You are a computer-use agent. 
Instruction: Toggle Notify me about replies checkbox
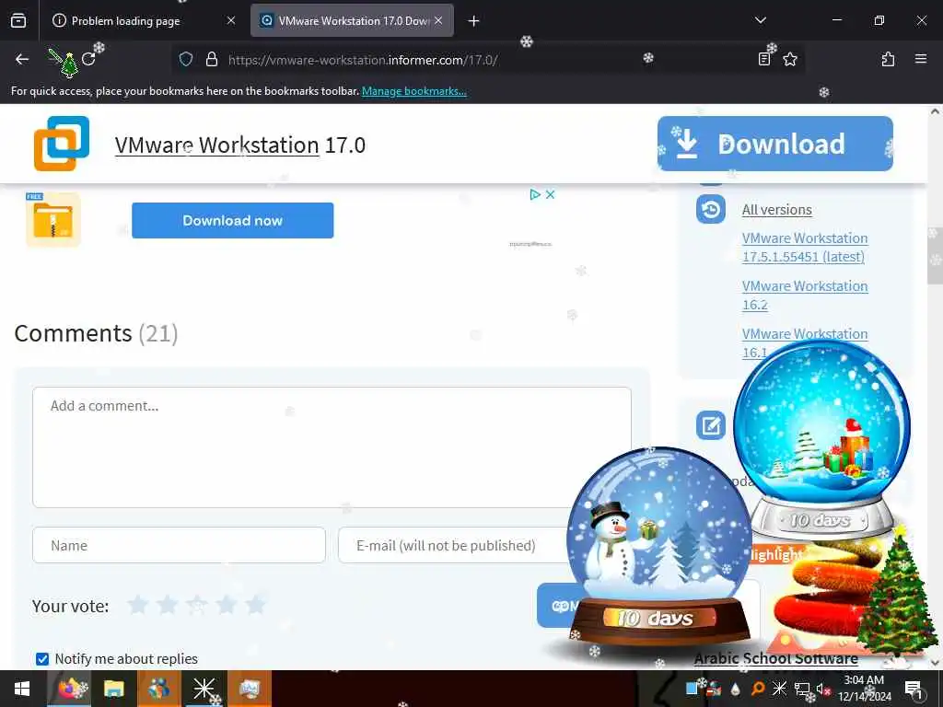tap(42, 659)
